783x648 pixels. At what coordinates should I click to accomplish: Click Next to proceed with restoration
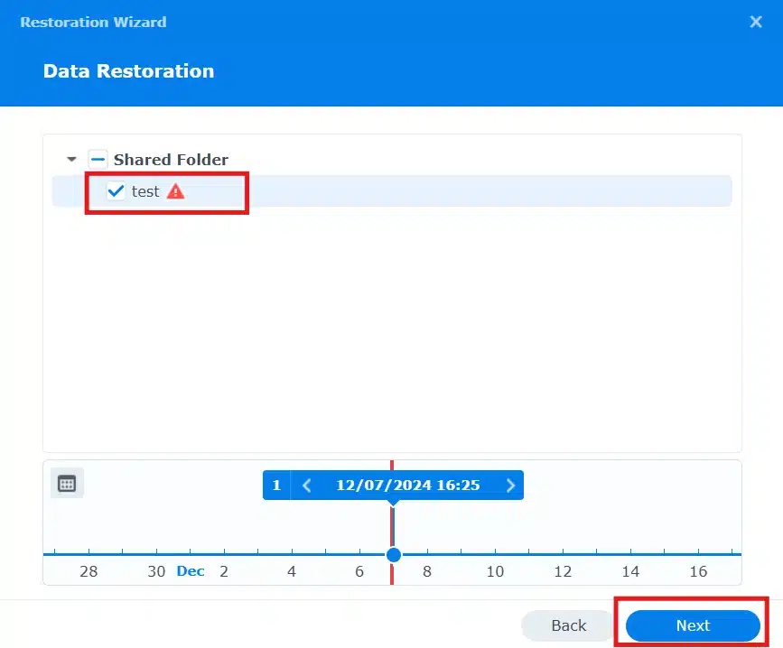coord(691,625)
